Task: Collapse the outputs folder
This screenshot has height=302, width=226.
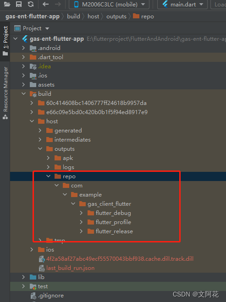Action: [40, 148]
